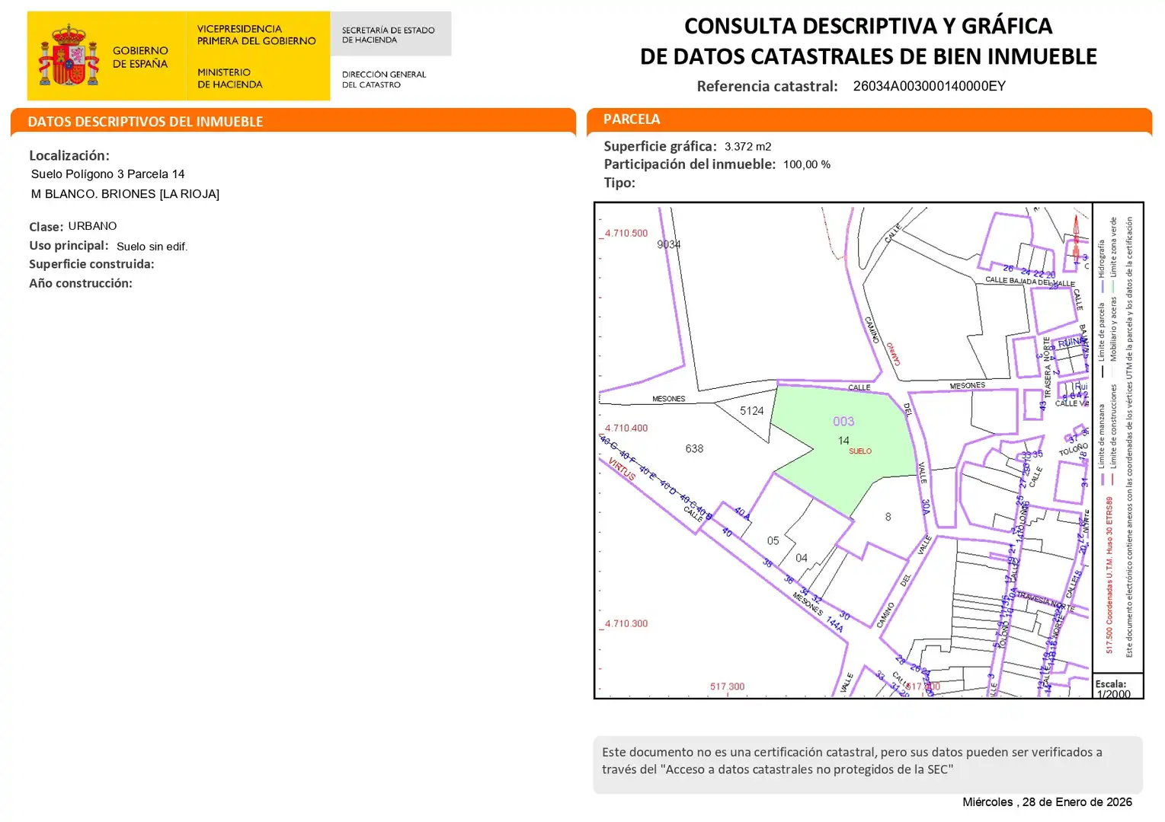1165x822 pixels.
Task: Select the "GOBIERNO DE ESPAÑA" header text
Action: 140,57
